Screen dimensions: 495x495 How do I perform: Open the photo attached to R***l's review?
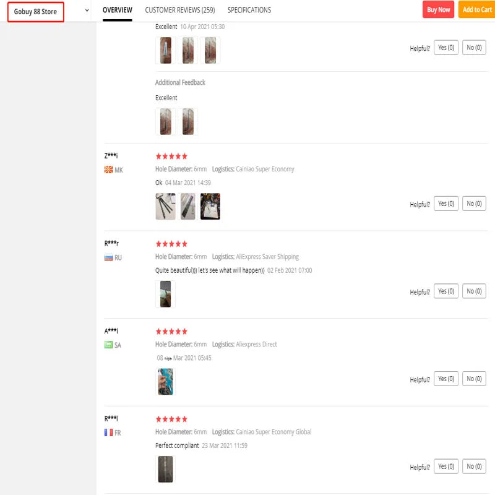165,469
